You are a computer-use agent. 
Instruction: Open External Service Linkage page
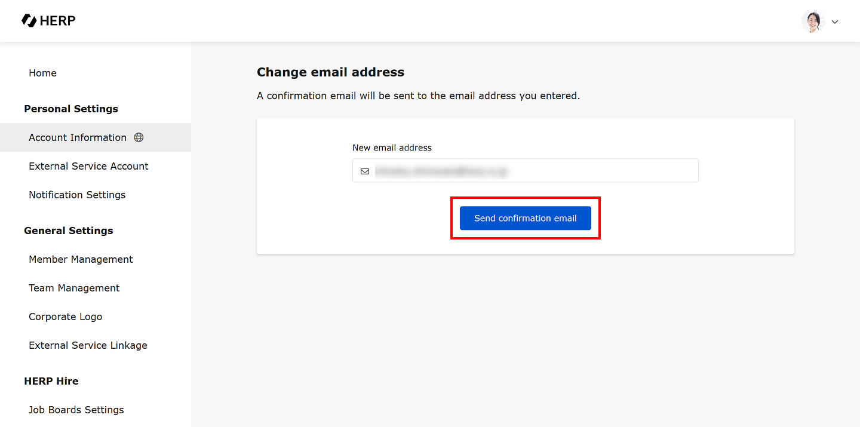point(88,345)
